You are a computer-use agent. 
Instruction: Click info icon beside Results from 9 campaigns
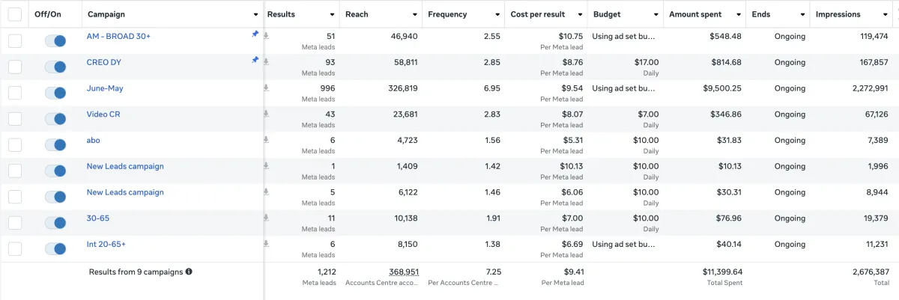(189, 272)
